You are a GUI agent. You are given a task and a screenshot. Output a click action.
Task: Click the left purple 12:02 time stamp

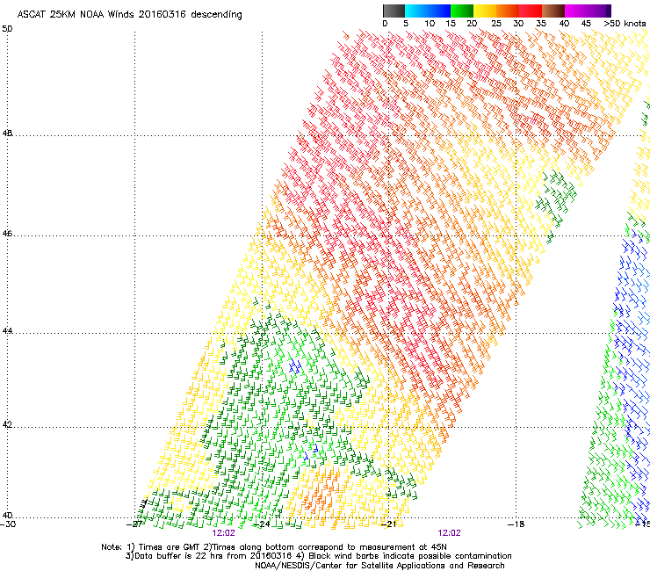(x=223, y=533)
